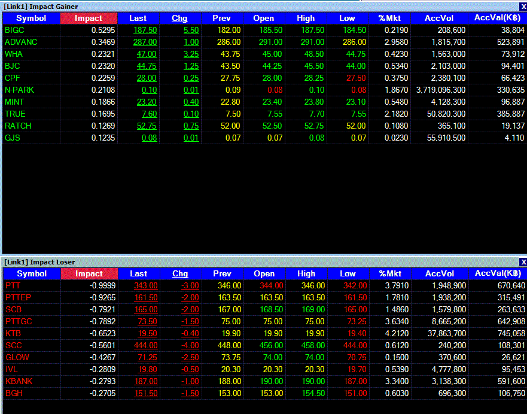Select the PTTEP symbol in losers

click(x=18, y=297)
